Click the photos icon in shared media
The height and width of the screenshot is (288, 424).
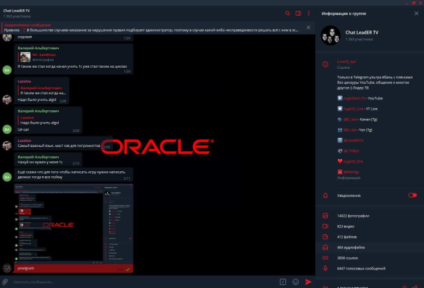tap(325, 216)
